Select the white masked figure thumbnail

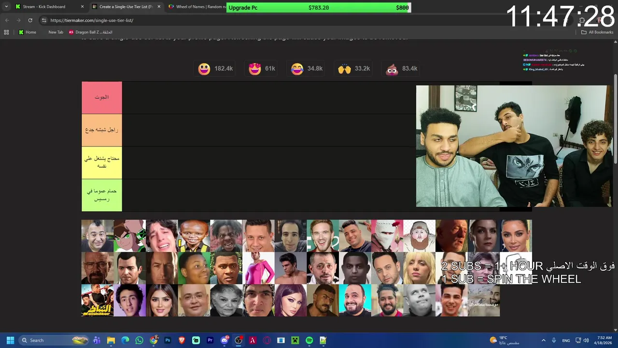(387, 236)
